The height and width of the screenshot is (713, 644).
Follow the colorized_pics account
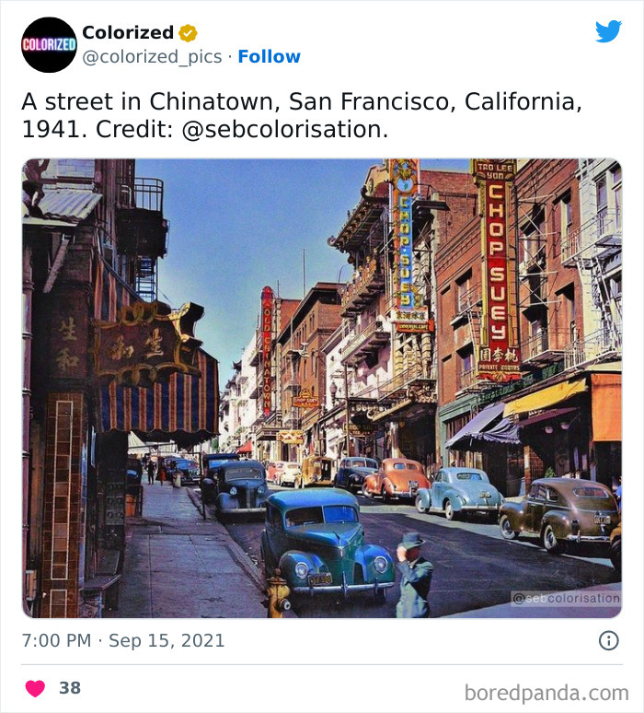click(269, 56)
